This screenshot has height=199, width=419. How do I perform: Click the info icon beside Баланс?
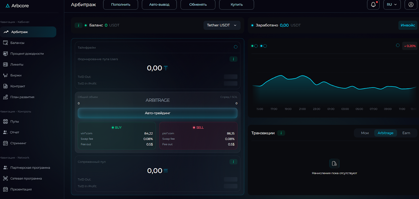coord(78,25)
